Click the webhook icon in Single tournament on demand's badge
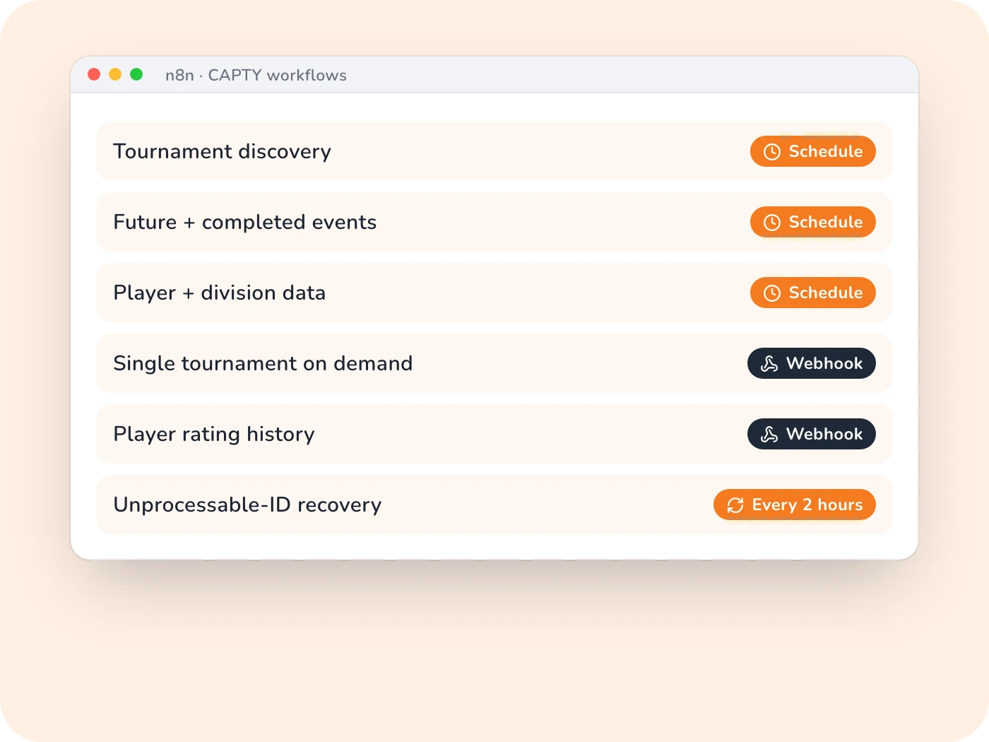Screen dimensions: 989x742 coord(769,364)
